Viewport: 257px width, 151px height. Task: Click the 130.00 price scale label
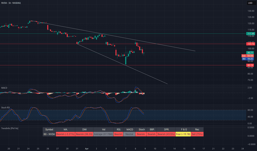pos(251,11)
